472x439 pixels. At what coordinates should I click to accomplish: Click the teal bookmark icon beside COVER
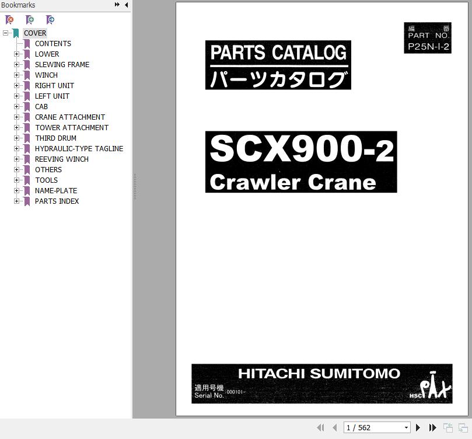point(16,33)
